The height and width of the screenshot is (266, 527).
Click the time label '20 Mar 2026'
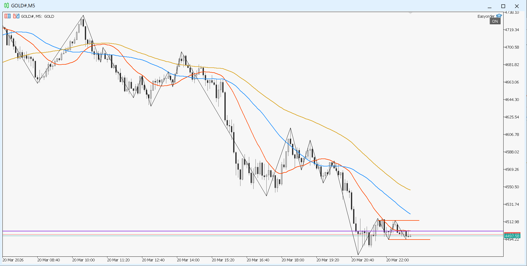tap(13, 260)
